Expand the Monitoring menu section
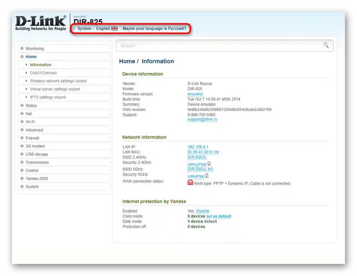 65,49
